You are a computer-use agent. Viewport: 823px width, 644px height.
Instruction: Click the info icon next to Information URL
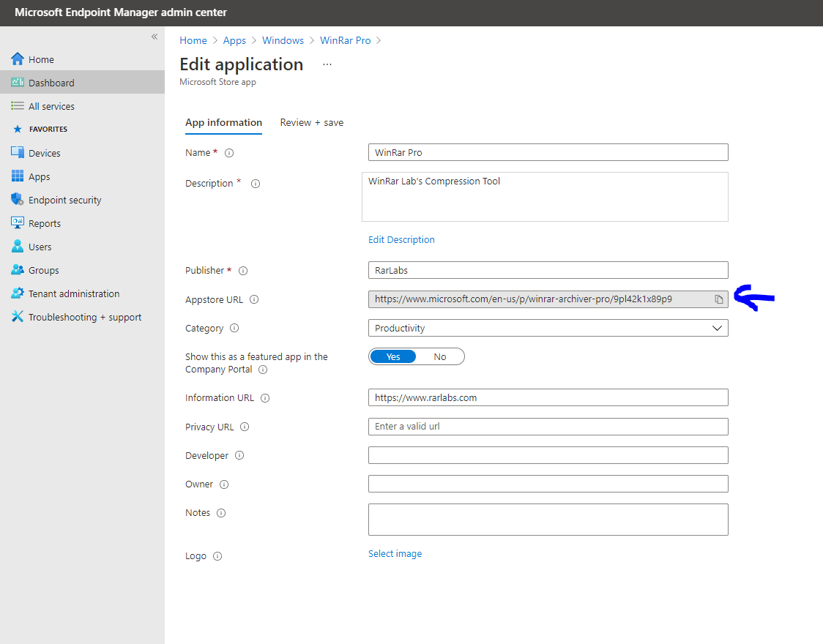265,398
